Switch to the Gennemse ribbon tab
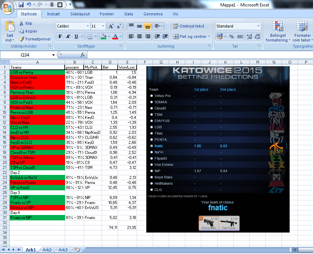Screen dimensions: 313x254 point(153,14)
